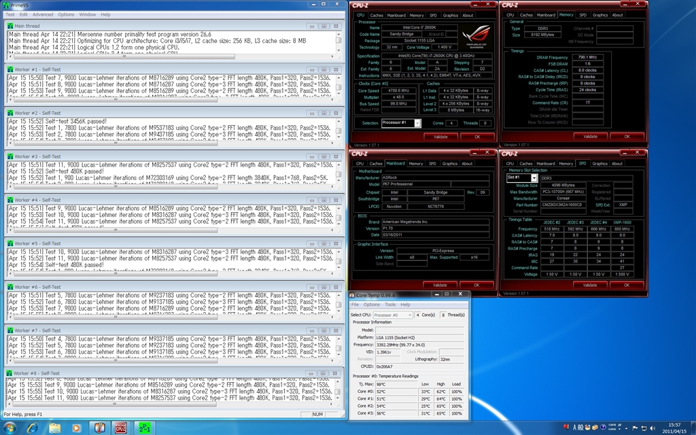The image size is (696, 435).
Task: Click OK in the CPU-Z processor window
Action: [x=477, y=137]
